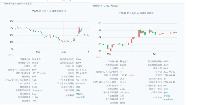This screenshot has height=105, width=197.
Task: Click the distribution curve icon under 新光金六 chart
Action: [98, 57]
